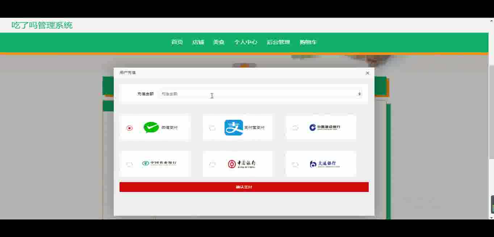Click the 用户充值 dialog title text
The image size is (494, 237).
(x=128, y=73)
